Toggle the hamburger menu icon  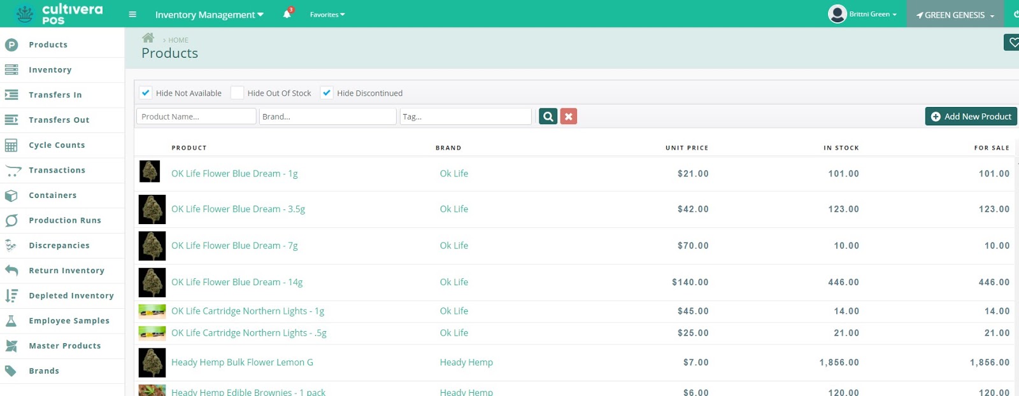[x=132, y=14]
